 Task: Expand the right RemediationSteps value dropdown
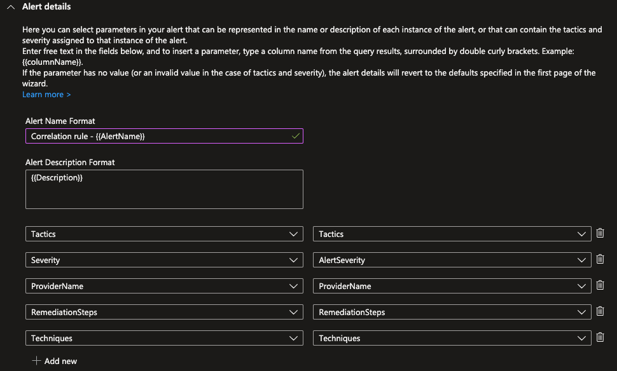point(452,312)
